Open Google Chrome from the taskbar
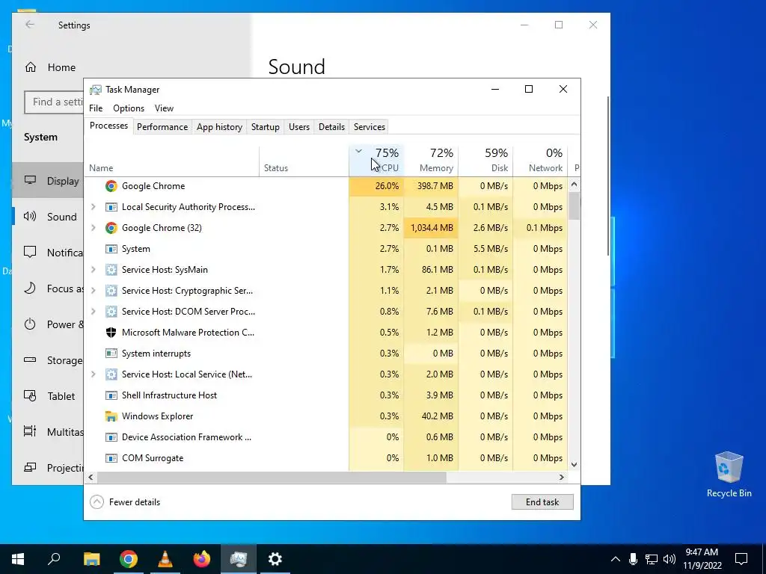The image size is (766, 574). (x=129, y=559)
